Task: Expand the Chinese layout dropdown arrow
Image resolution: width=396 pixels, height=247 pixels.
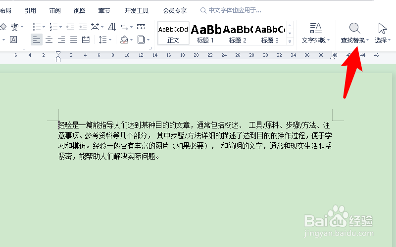Action: pos(102,27)
